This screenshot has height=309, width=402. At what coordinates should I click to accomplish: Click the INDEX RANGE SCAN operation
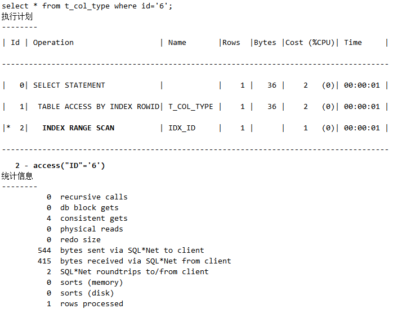pos(78,128)
